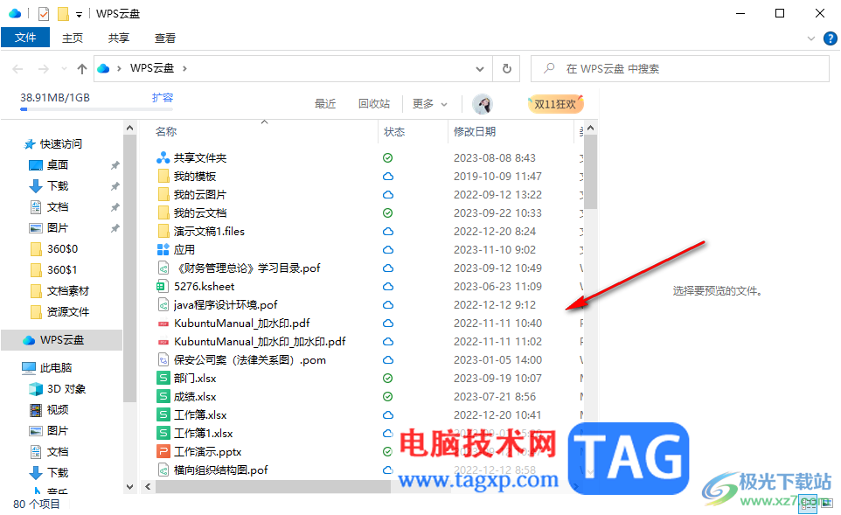
Task: Select the 我的云文档 folder
Action: click(199, 213)
